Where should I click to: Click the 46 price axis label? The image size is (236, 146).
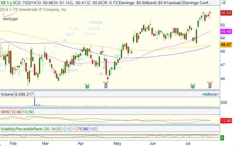click(223, 79)
